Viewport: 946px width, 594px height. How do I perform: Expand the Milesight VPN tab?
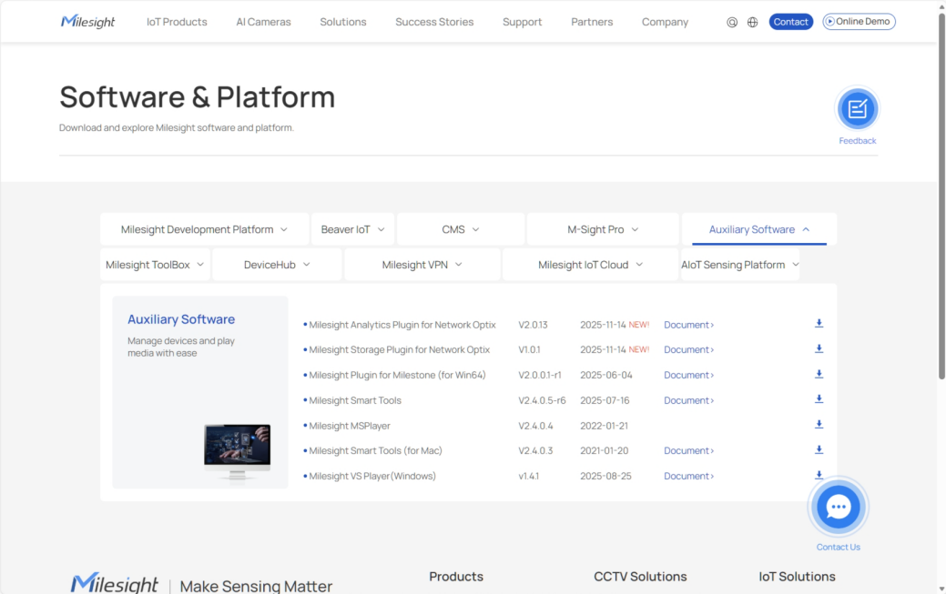pyautogui.click(x=422, y=265)
